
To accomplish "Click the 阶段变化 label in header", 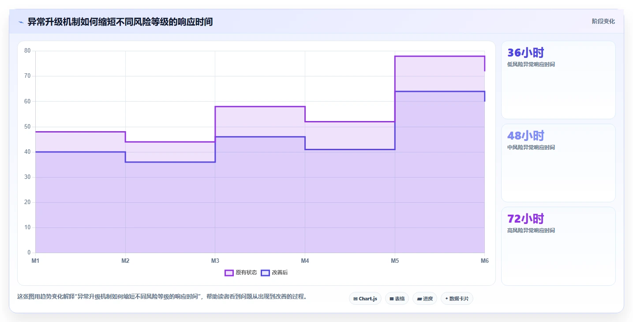I will click(x=603, y=22).
